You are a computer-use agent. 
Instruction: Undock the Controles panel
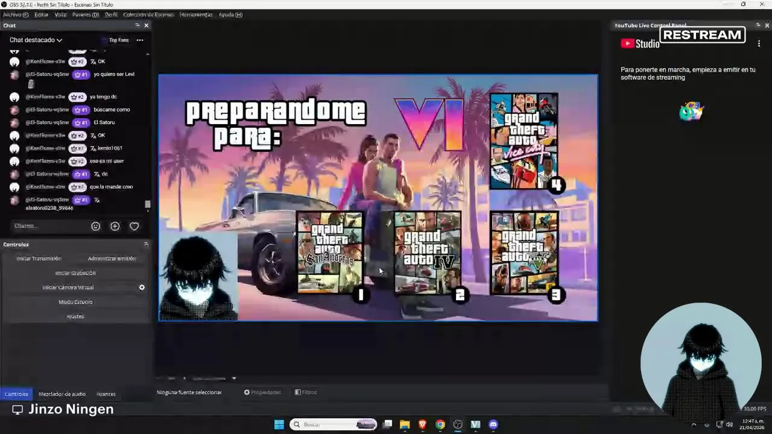point(146,244)
